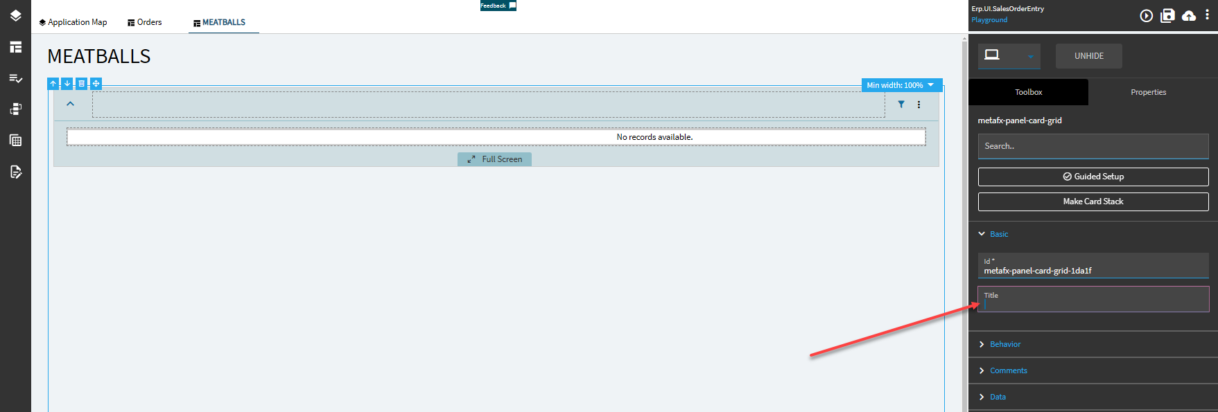Click the UNHIDE button
Screen dimensions: 1218x412
pos(1089,56)
